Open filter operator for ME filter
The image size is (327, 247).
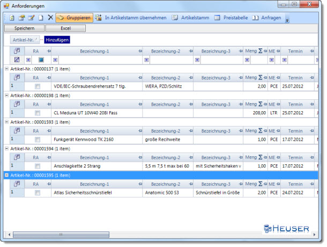(272, 60)
